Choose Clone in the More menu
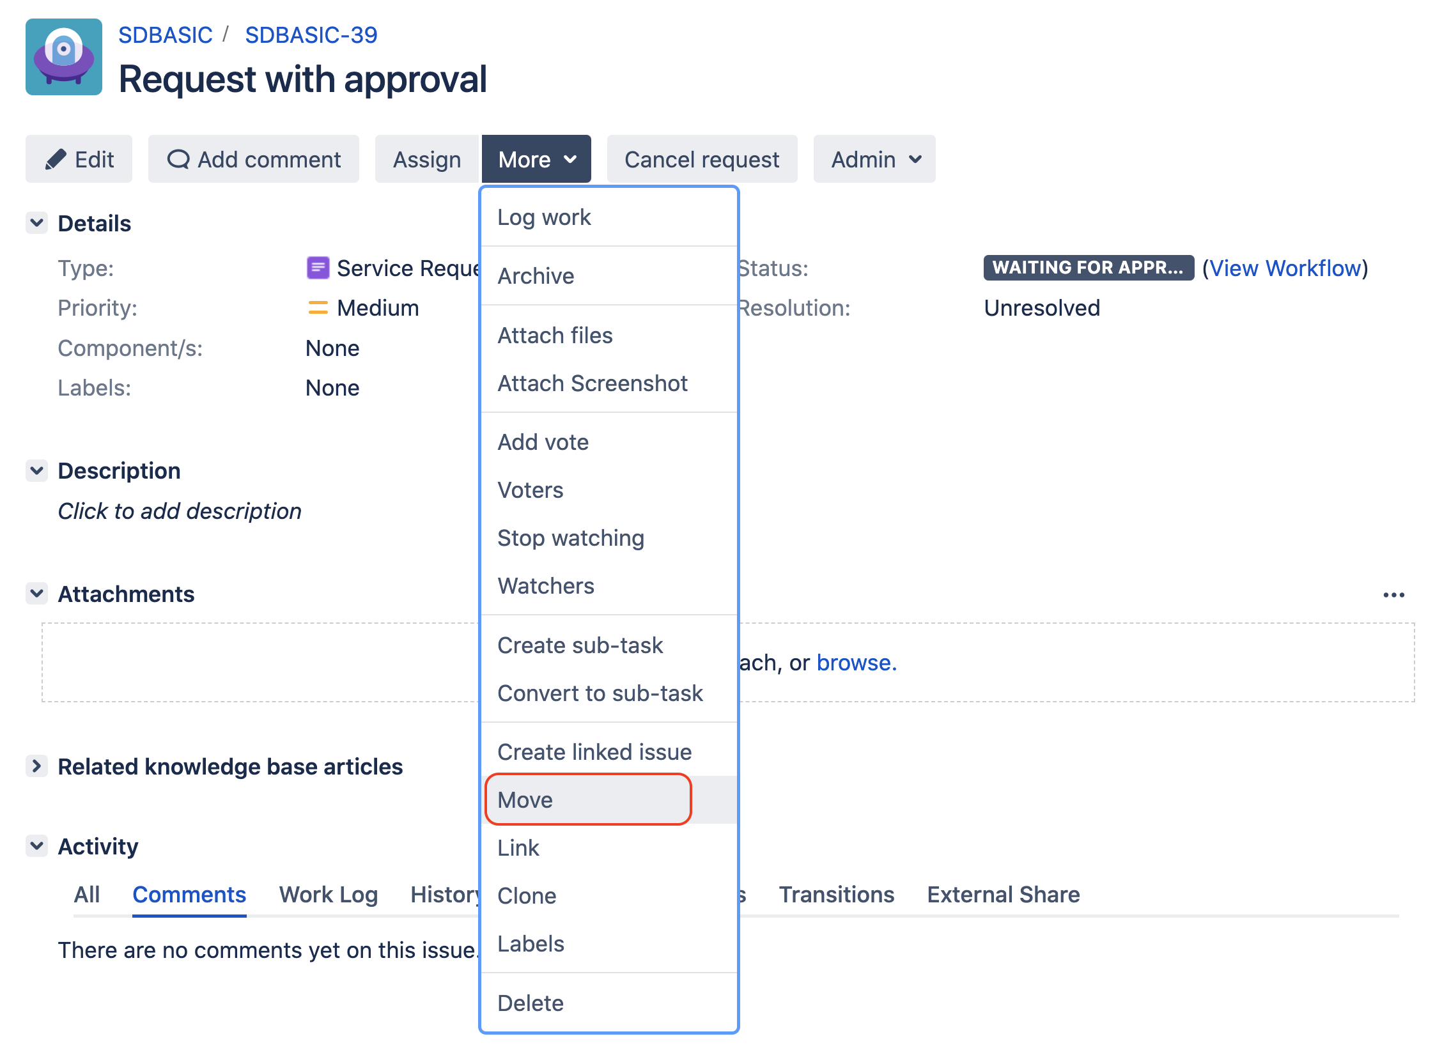This screenshot has width=1442, height=1057. 527,896
